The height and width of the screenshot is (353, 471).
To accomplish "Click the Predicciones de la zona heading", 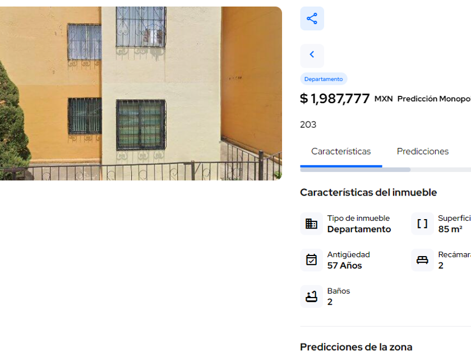I will tap(356, 347).
